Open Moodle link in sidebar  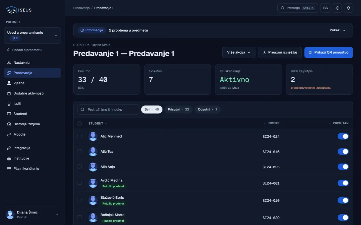32,134
